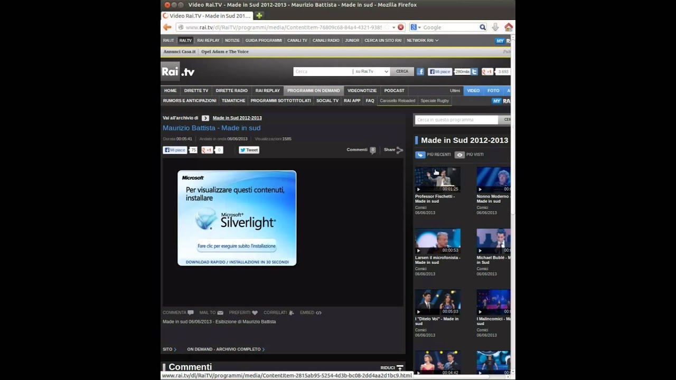676x380 pixels.
Task: Open the HOME navigation tab
Action: coord(170,91)
